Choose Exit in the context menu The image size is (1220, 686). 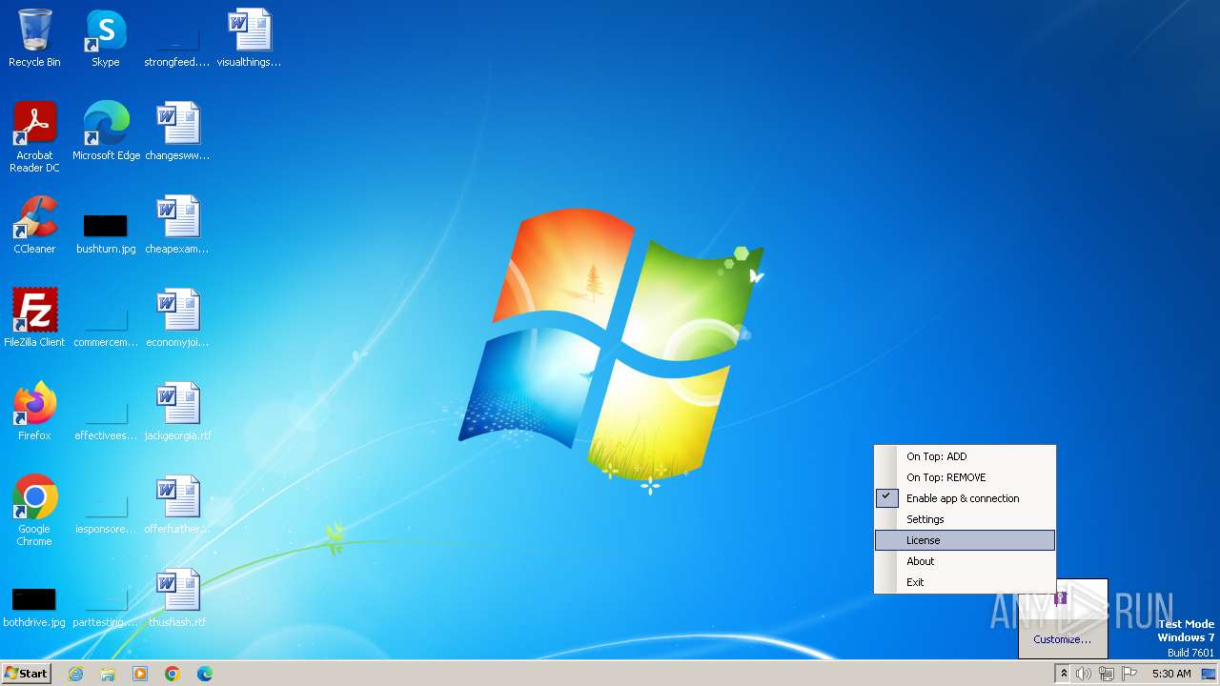(x=965, y=582)
